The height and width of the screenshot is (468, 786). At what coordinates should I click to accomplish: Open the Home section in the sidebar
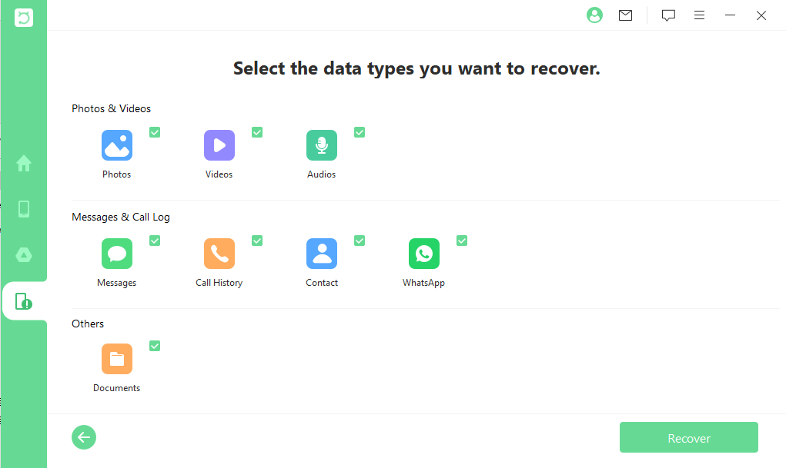[x=24, y=163]
